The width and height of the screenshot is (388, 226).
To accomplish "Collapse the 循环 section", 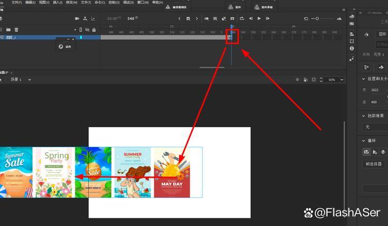I will coord(363,140).
